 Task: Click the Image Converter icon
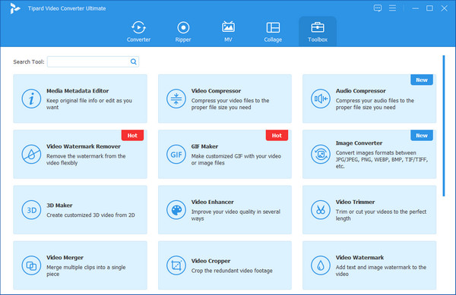pos(321,154)
